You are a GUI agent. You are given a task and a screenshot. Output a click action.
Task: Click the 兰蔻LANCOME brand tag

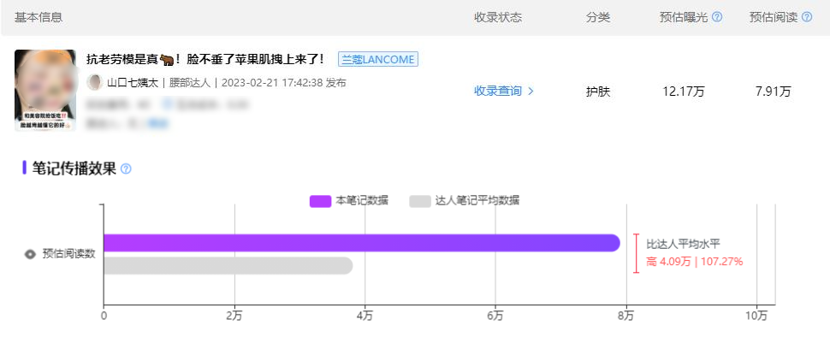(378, 59)
